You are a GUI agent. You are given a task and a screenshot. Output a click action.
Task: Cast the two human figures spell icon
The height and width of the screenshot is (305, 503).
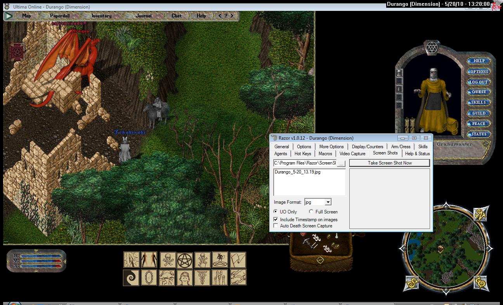[x=149, y=260]
